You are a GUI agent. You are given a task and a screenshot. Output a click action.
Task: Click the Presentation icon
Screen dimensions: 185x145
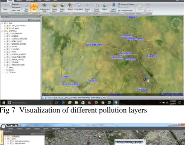pos(79,7)
